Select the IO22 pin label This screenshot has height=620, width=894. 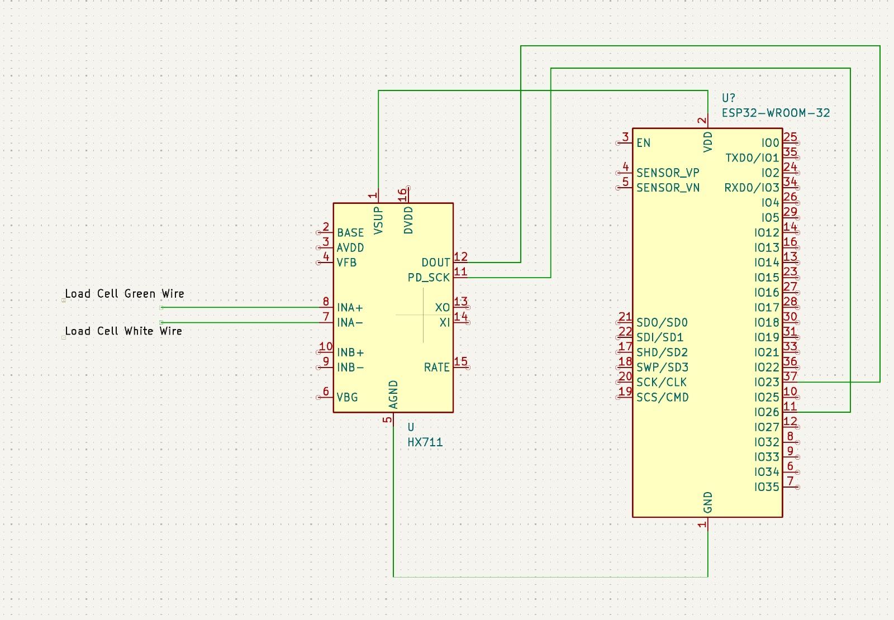coord(767,368)
